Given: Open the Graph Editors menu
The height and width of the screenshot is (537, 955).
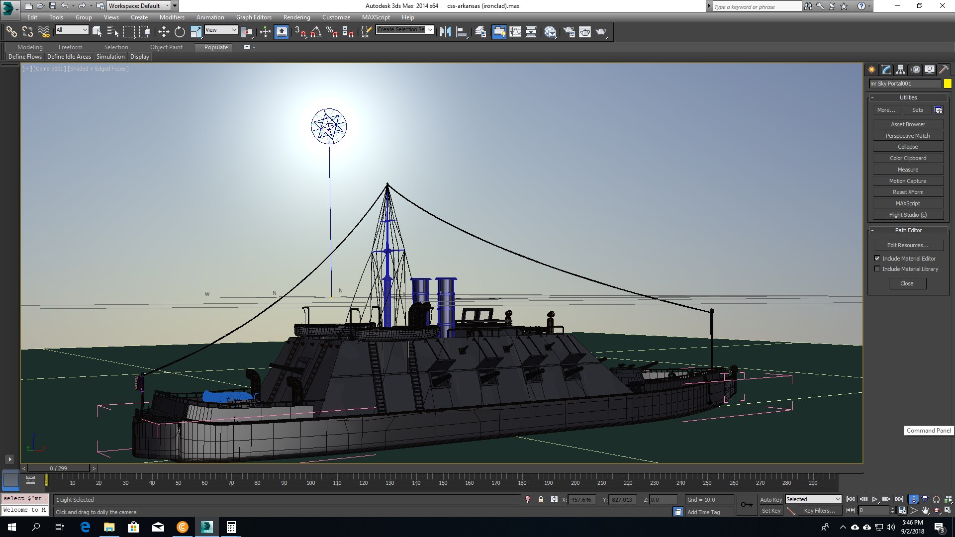Looking at the screenshot, I should click(254, 17).
